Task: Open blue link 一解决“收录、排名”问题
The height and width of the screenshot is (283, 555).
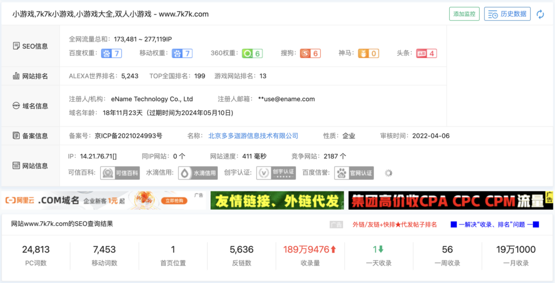Action: tap(494, 224)
